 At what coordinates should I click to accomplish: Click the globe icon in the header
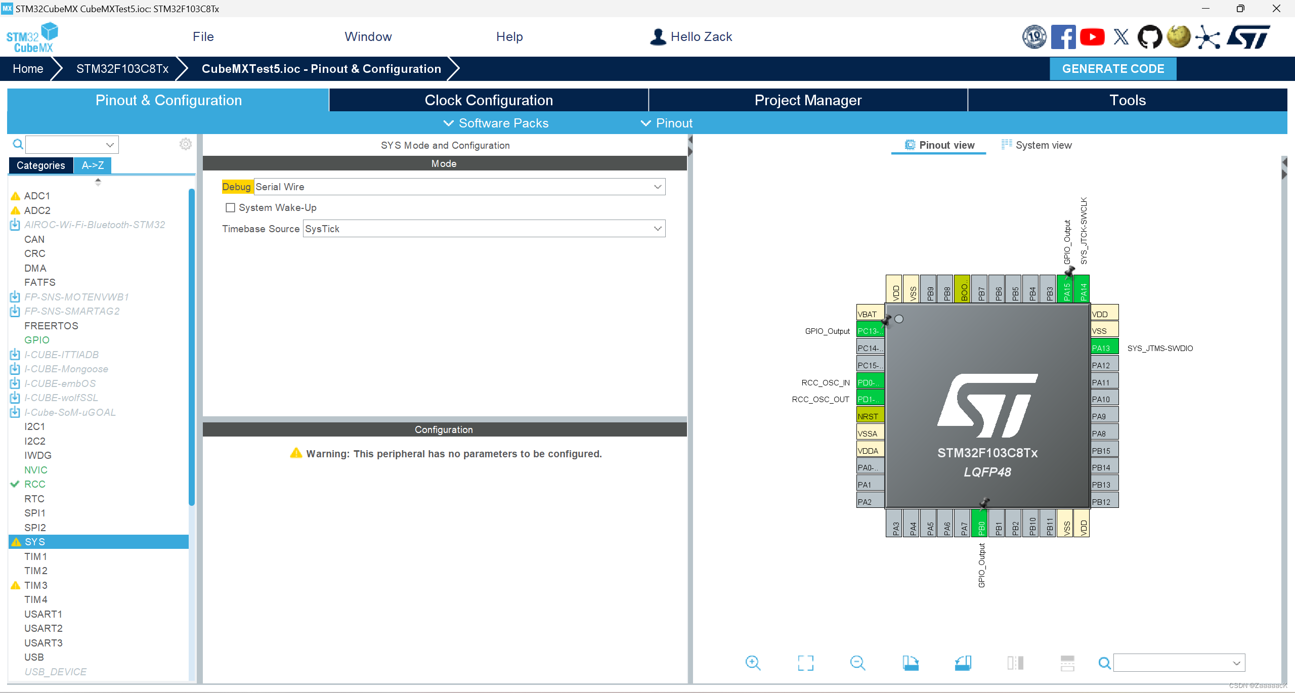(1179, 37)
